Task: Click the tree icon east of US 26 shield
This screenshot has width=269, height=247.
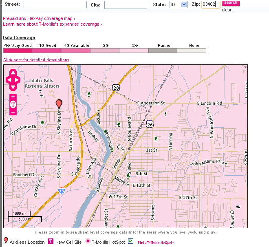Action: tap(156, 139)
